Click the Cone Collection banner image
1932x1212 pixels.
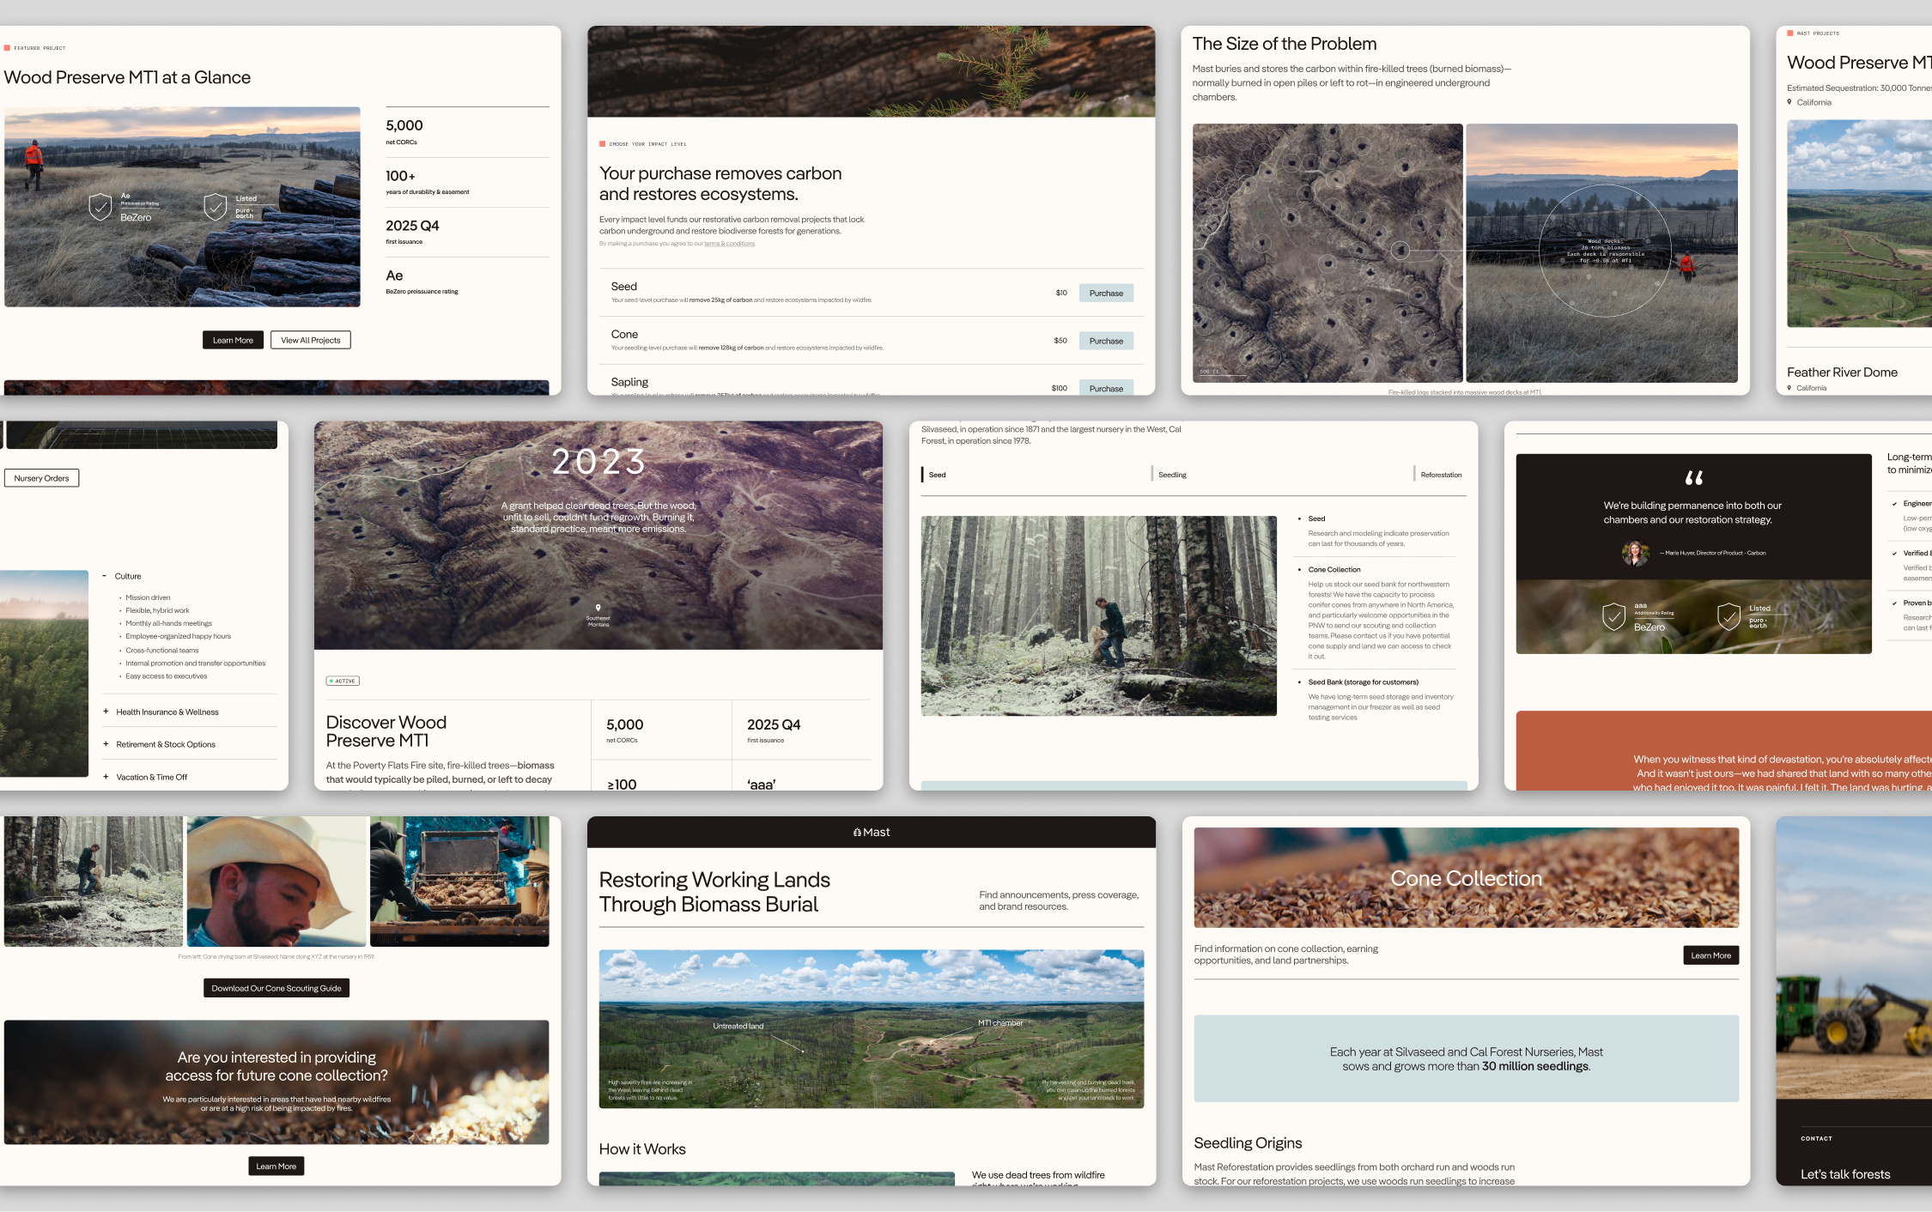pos(1466,877)
